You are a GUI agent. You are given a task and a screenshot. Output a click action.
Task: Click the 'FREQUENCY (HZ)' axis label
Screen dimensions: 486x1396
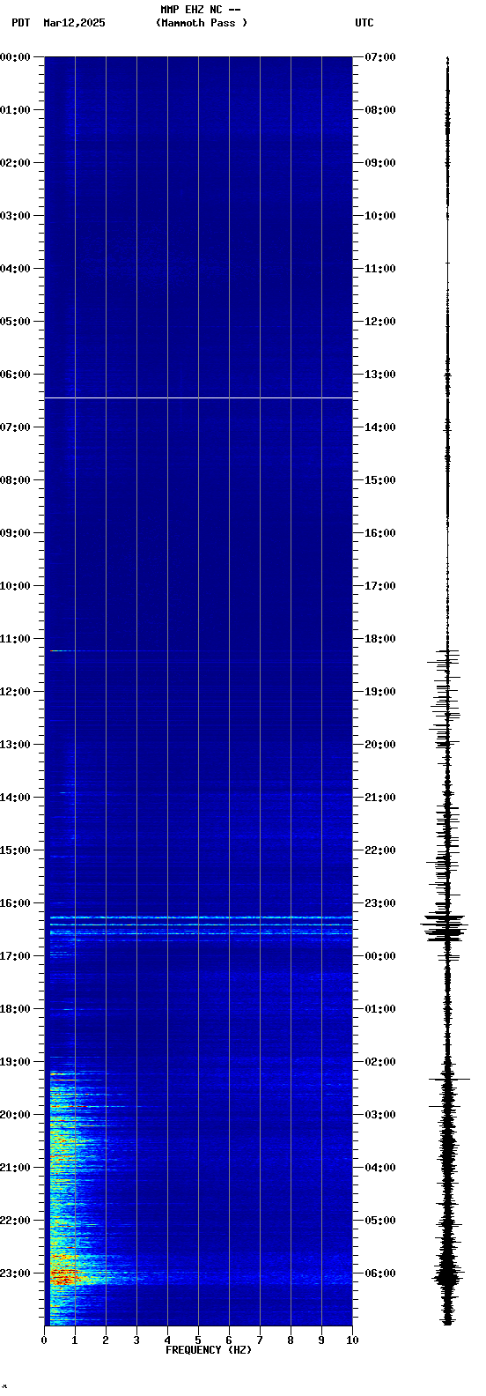pyautogui.click(x=209, y=1350)
